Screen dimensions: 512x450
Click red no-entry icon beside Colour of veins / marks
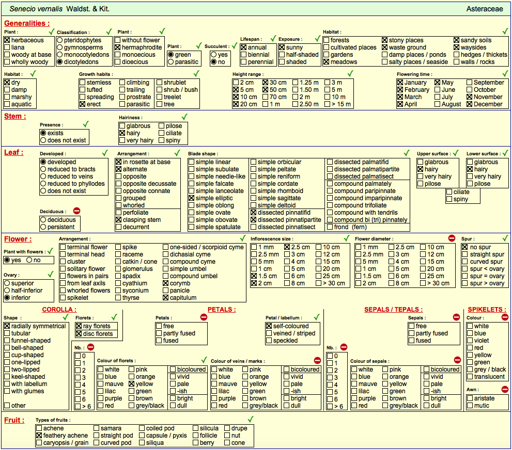[317, 360]
